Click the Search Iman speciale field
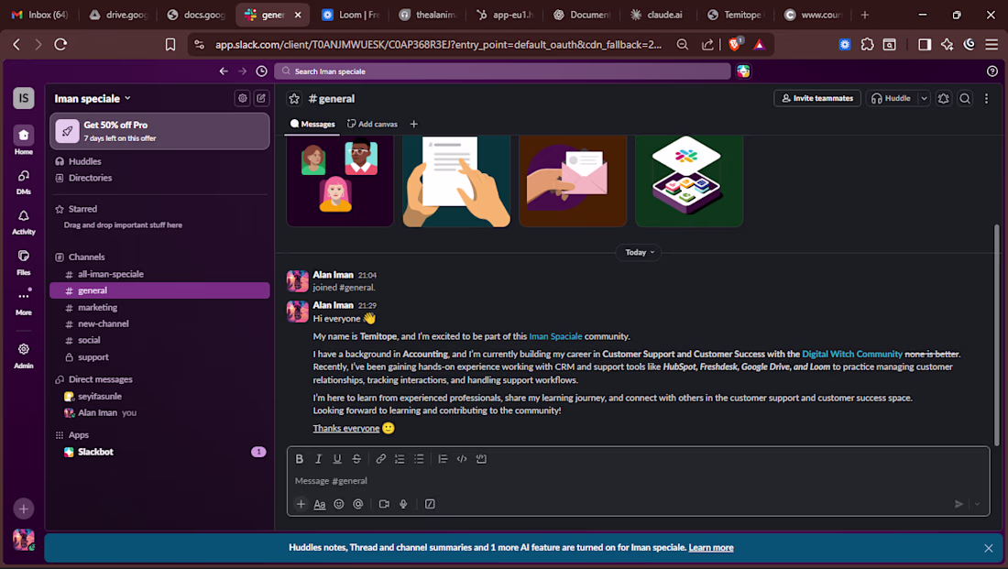The image size is (1008, 569). coord(502,71)
